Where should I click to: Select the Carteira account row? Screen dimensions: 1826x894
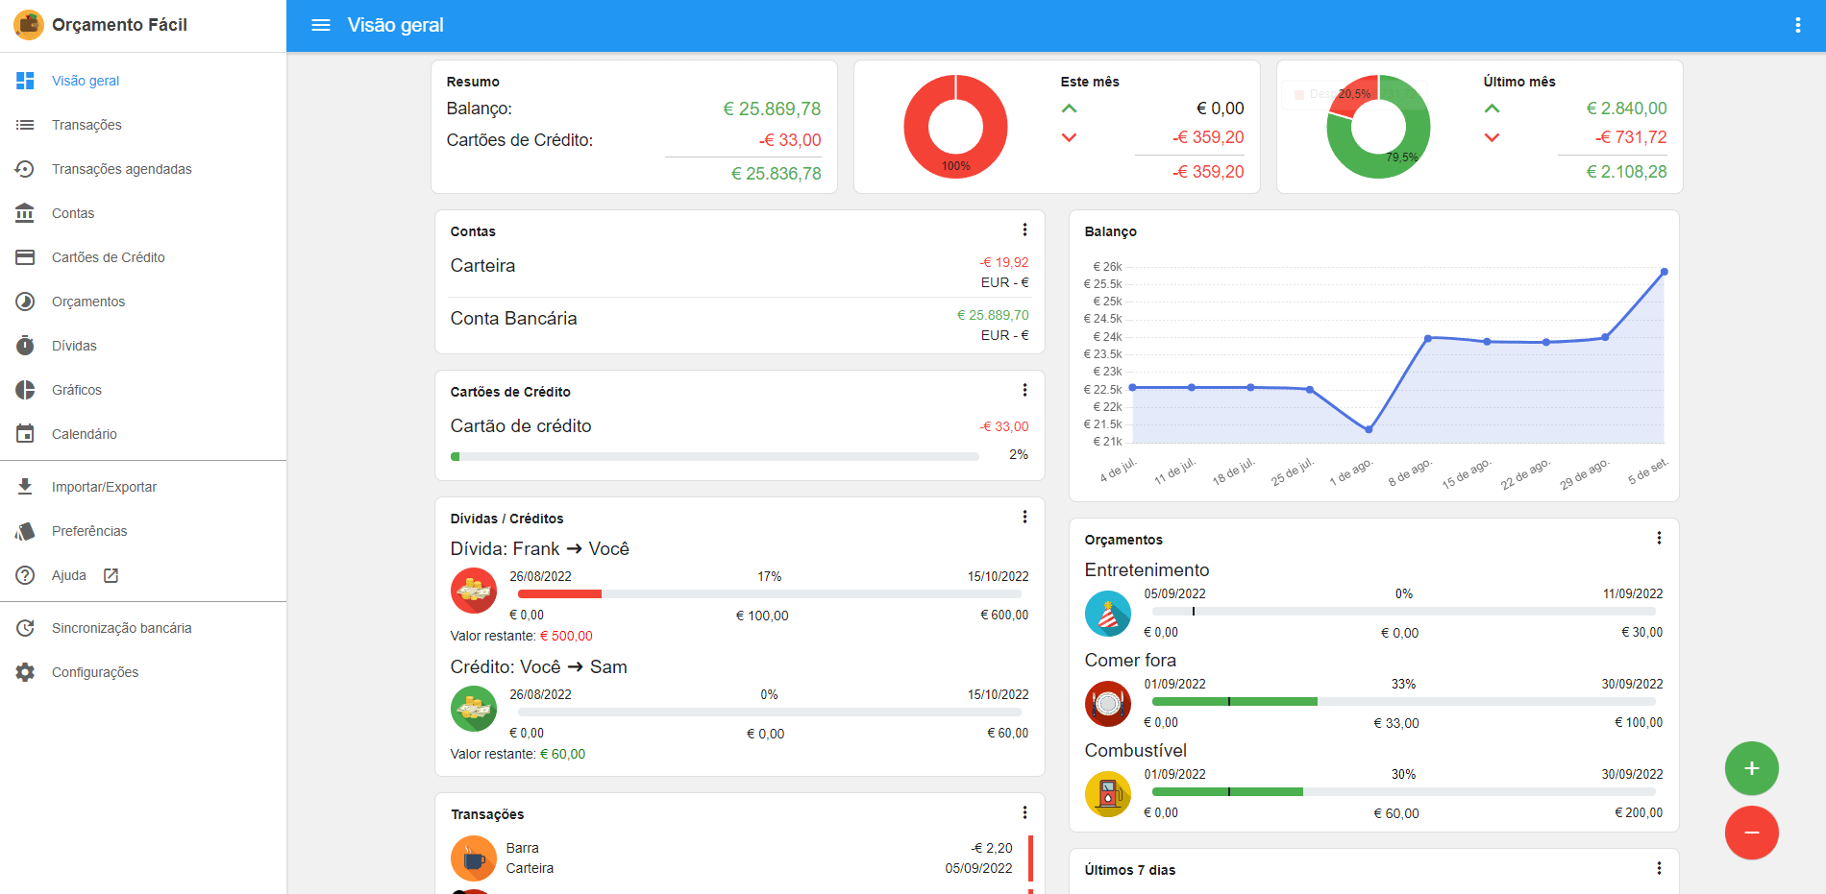pyautogui.click(x=739, y=272)
